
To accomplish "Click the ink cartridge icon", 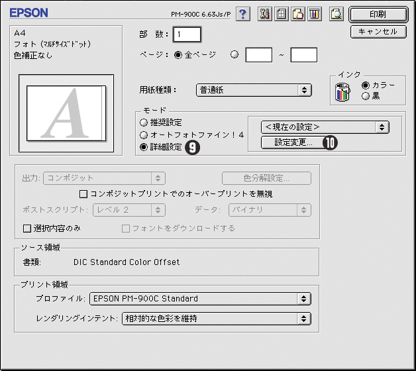I will [x=342, y=92].
